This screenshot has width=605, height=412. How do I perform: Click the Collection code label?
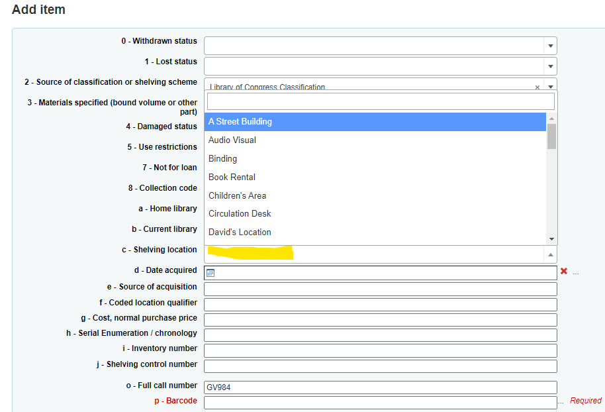click(162, 188)
